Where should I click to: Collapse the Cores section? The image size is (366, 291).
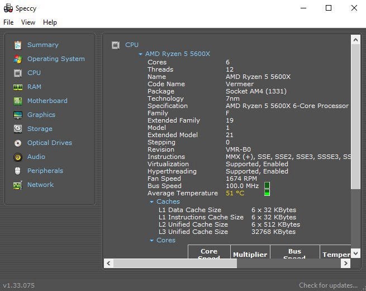pos(151,241)
